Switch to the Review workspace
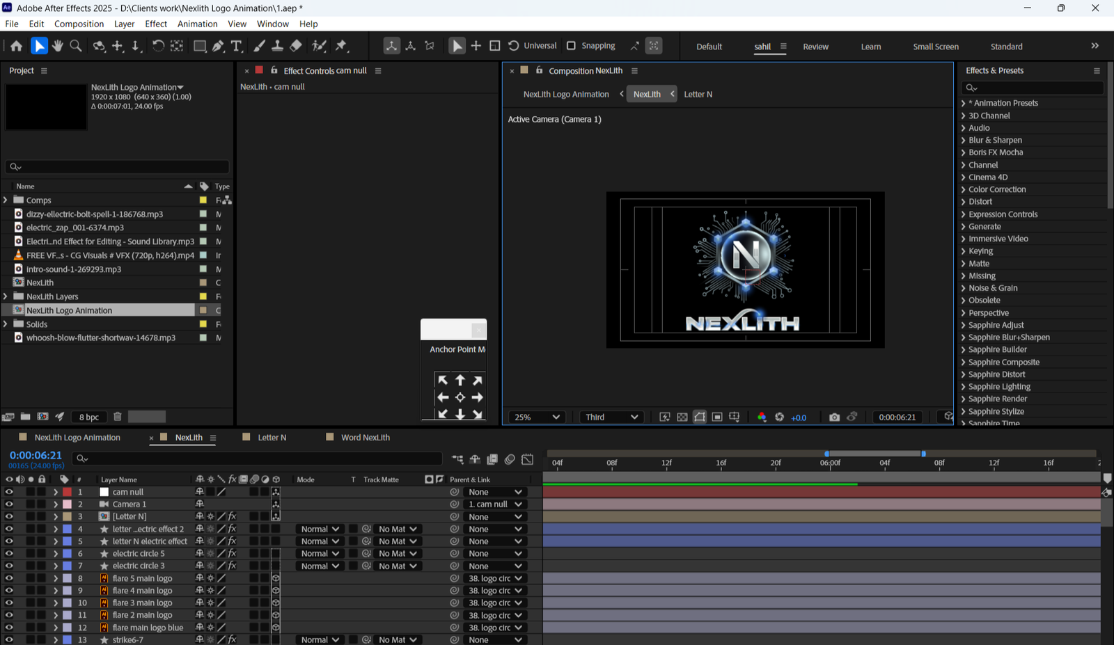The height and width of the screenshot is (645, 1114). click(x=815, y=47)
